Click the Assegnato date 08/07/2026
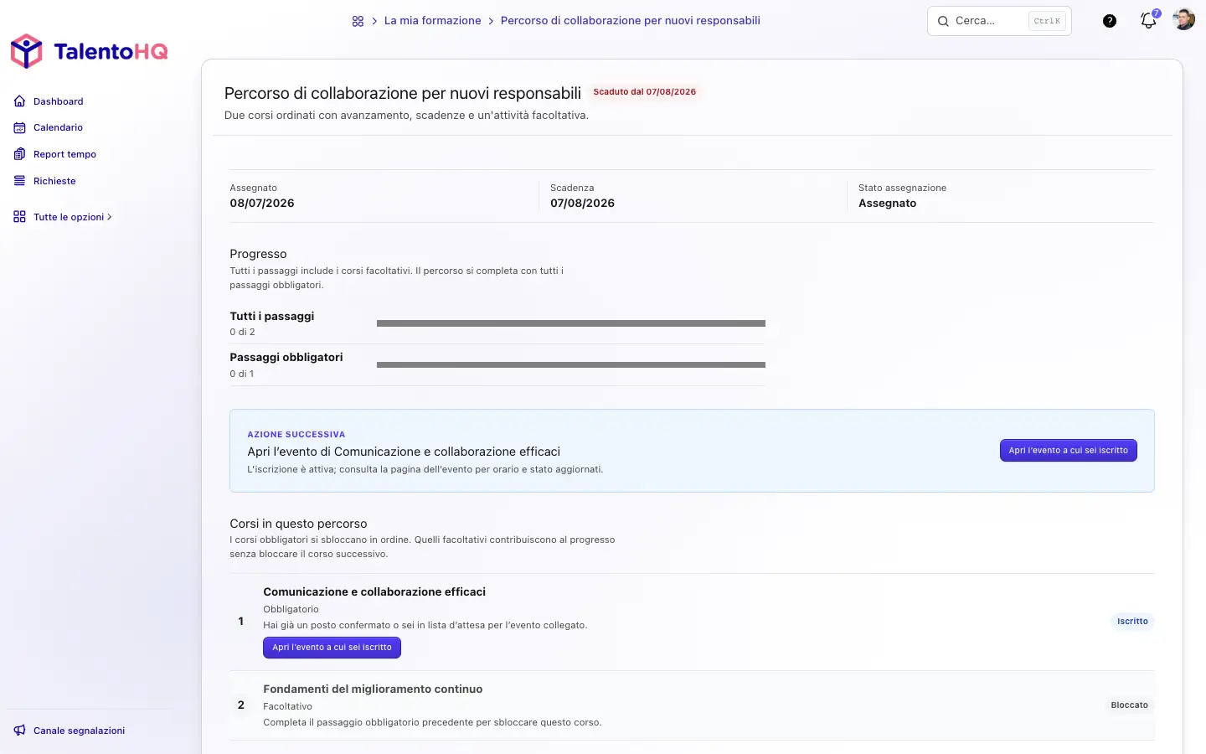The height and width of the screenshot is (754, 1206). coord(262,204)
